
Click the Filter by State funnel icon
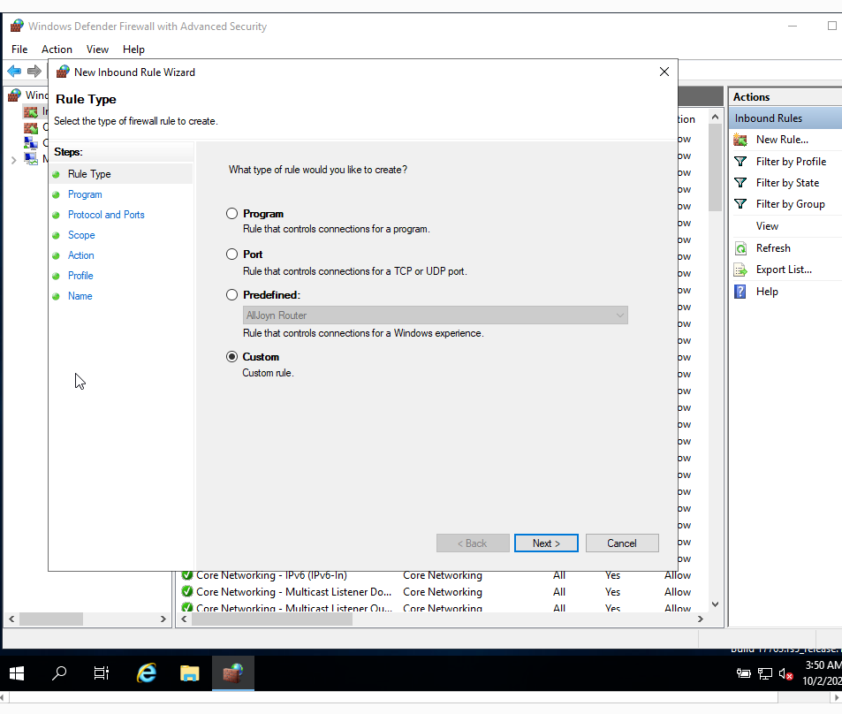point(740,183)
